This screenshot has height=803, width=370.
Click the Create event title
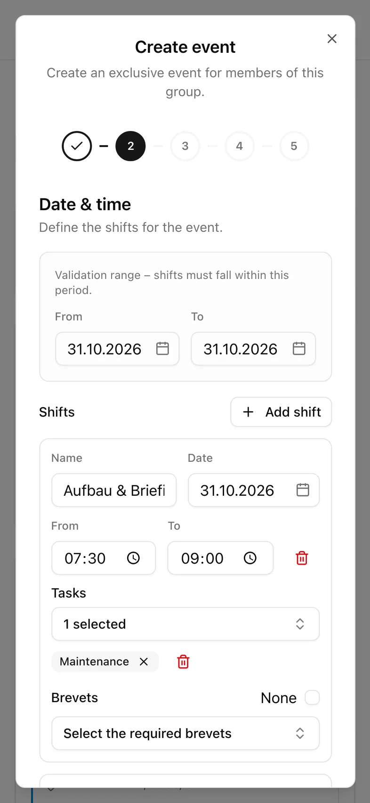[x=185, y=47]
